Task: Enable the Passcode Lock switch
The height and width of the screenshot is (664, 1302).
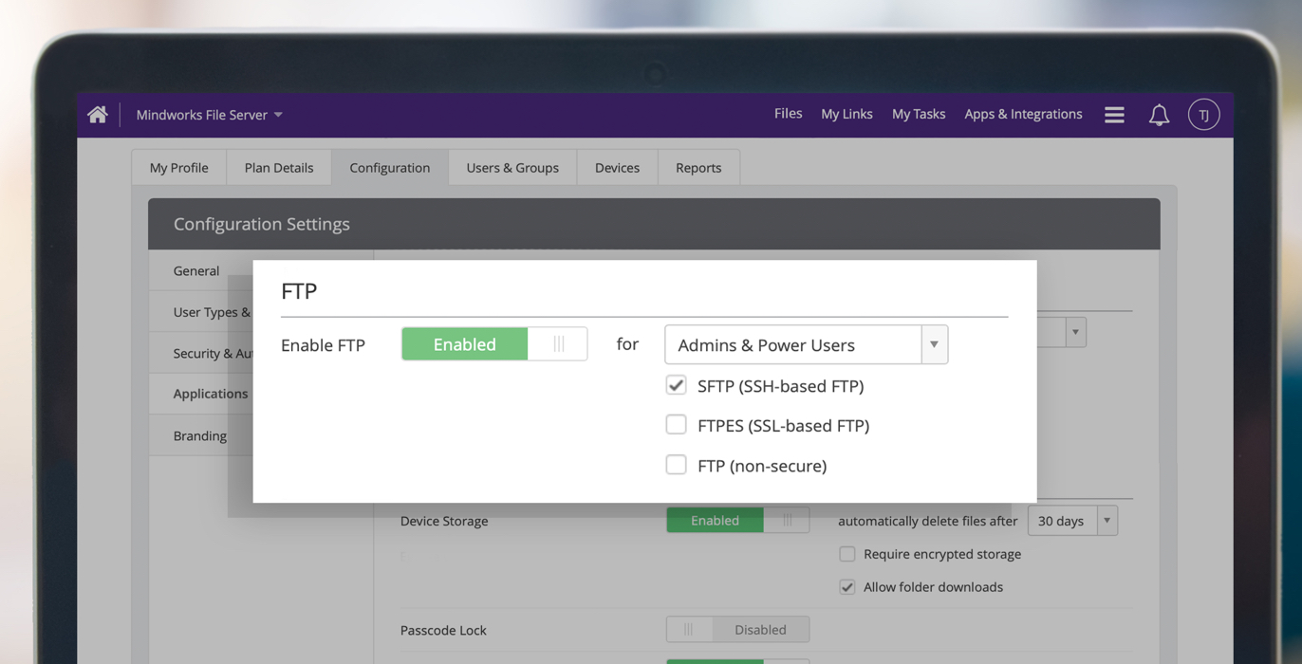Action: 737,630
